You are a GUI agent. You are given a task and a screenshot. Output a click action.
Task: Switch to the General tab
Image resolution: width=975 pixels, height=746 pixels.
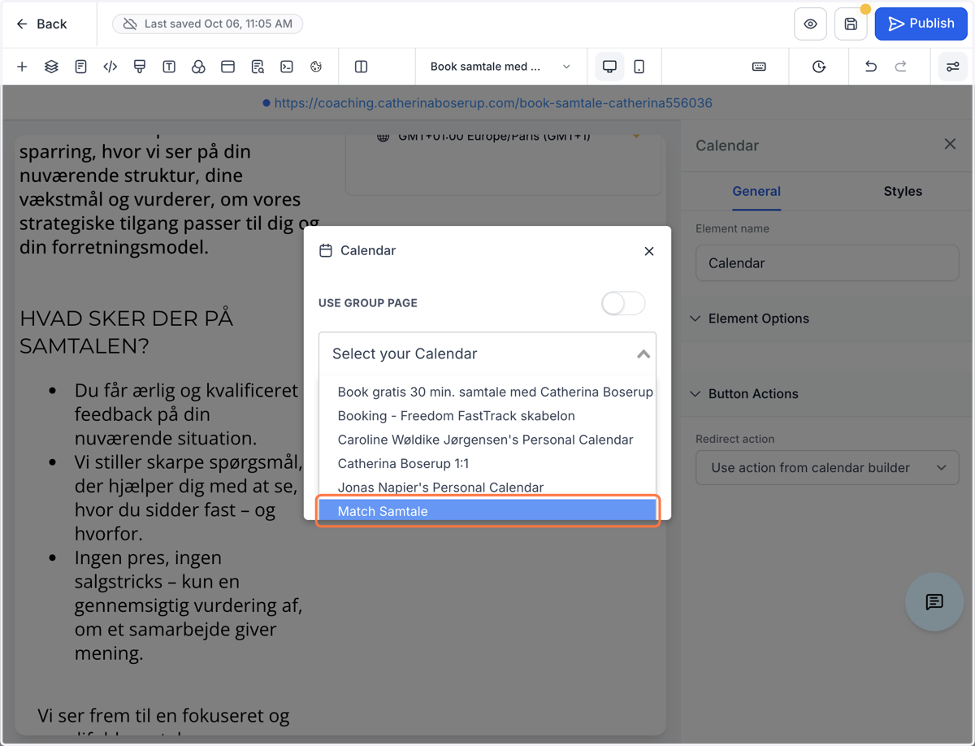(x=756, y=192)
